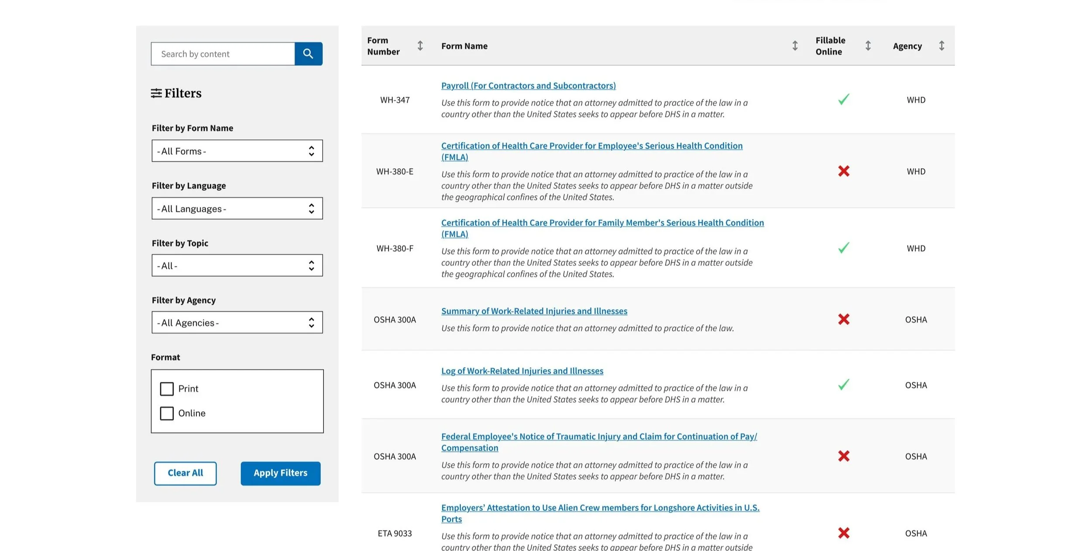Open the All Agencies dropdown

(x=237, y=323)
